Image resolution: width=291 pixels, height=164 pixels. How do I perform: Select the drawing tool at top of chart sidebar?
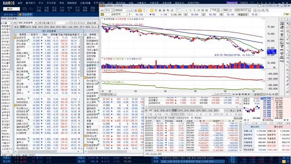[x=287, y=24]
